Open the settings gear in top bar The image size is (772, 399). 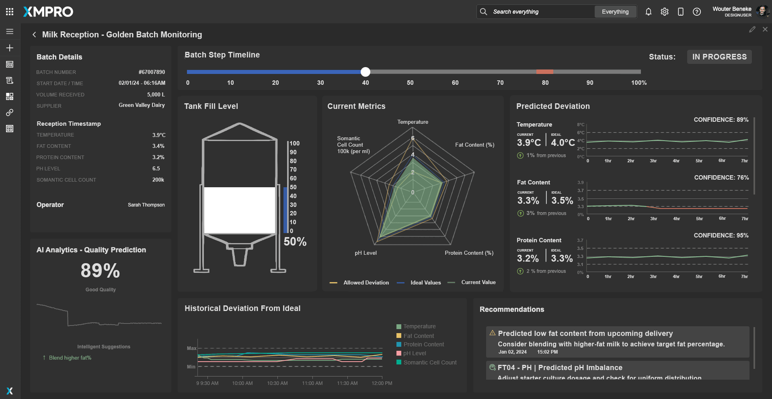664,12
